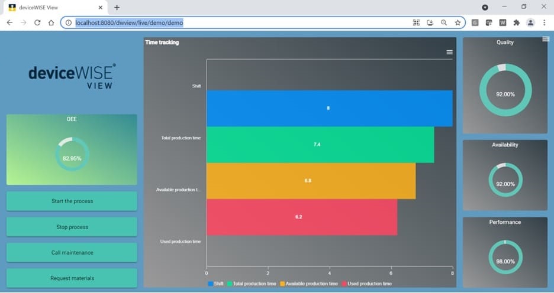Click the Call maintenance button
Image resolution: width=554 pixels, height=293 pixels.
72,252
